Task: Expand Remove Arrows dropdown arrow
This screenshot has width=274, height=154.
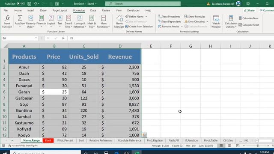Action: pyautogui.click(x=182, y=27)
